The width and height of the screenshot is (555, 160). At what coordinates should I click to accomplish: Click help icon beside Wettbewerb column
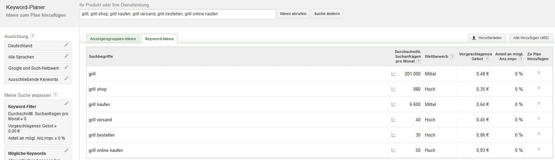(x=452, y=56)
